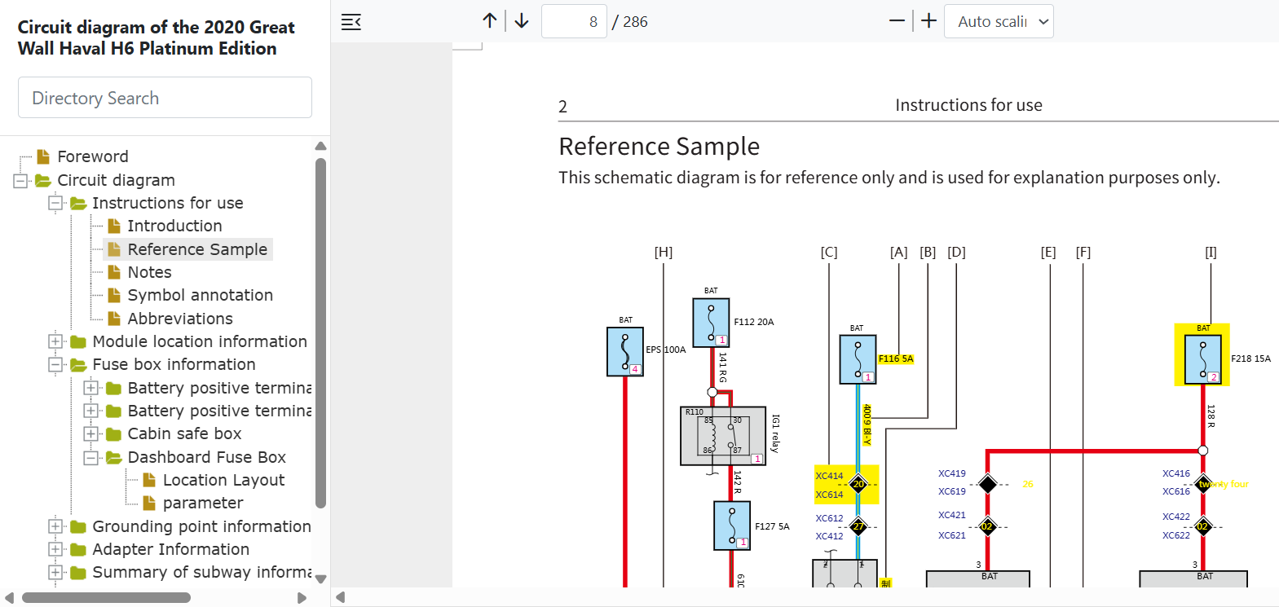Viewport: 1279px width, 607px height.
Task: Click the Location Layout document icon
Action: pos(149,480)
